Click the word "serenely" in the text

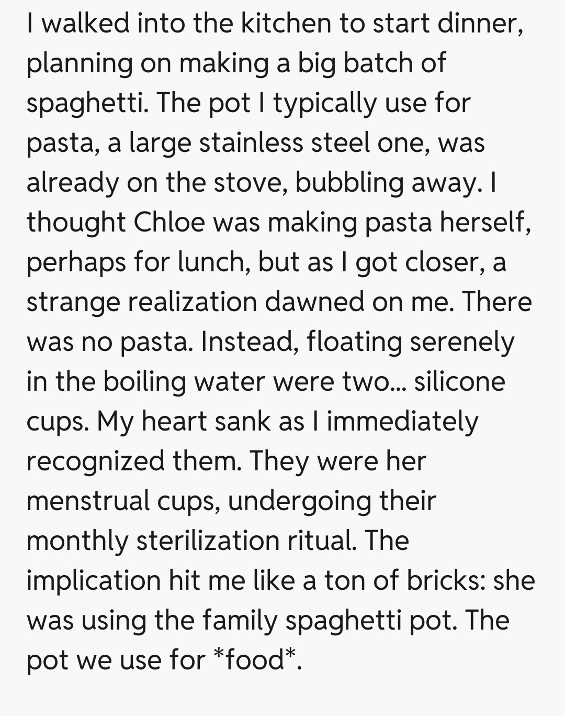pos(461,342)
